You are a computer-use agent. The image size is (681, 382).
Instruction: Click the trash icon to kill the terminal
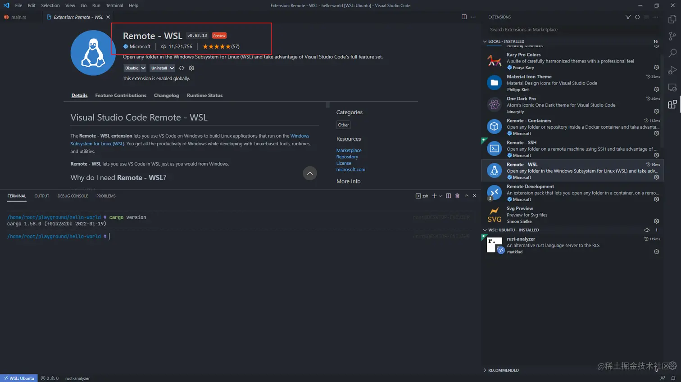pos(457,196)
